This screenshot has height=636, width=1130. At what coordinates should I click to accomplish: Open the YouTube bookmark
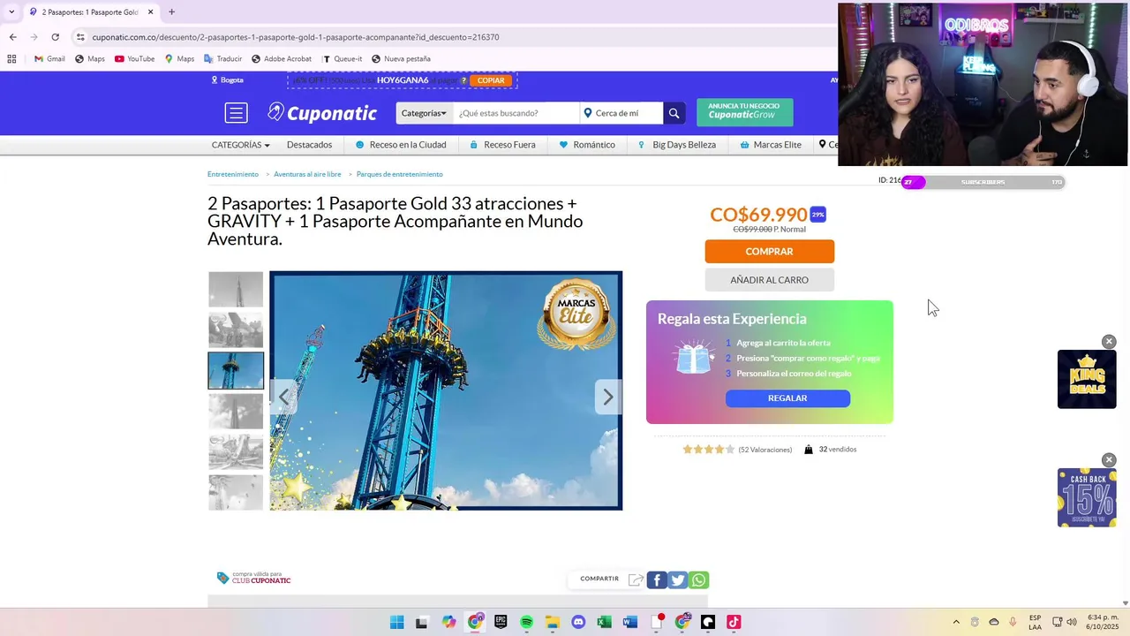(134, 59)
